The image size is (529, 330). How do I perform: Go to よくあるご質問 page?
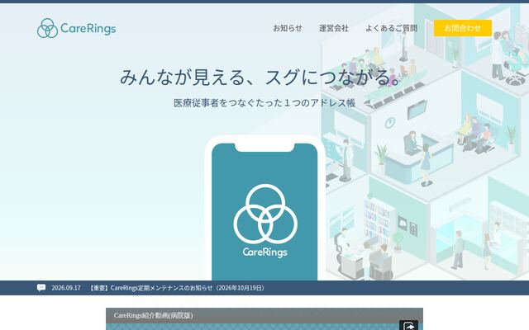(391, 28)
